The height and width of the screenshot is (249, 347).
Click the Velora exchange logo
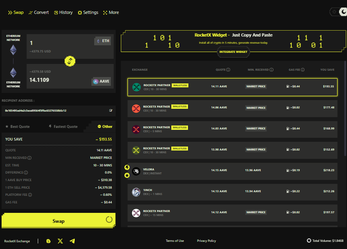pos(136,172)
